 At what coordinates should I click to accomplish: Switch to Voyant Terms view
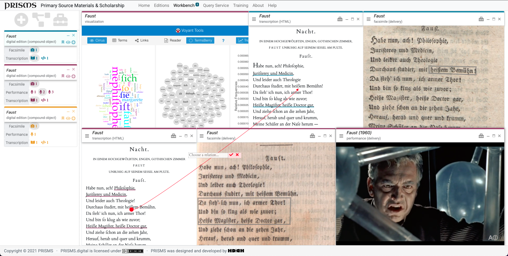[x=120, y=40]
